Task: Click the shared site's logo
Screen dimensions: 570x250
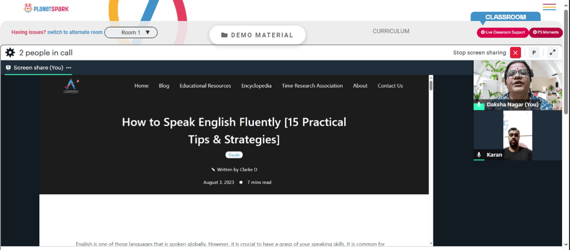Action: (71, 86)
